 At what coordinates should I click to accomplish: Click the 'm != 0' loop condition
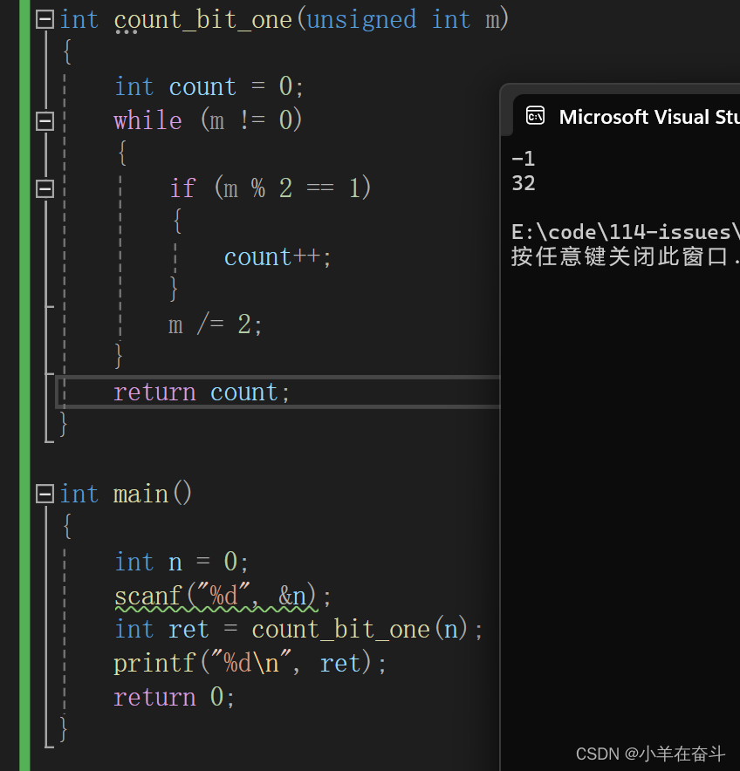(251, 121)
